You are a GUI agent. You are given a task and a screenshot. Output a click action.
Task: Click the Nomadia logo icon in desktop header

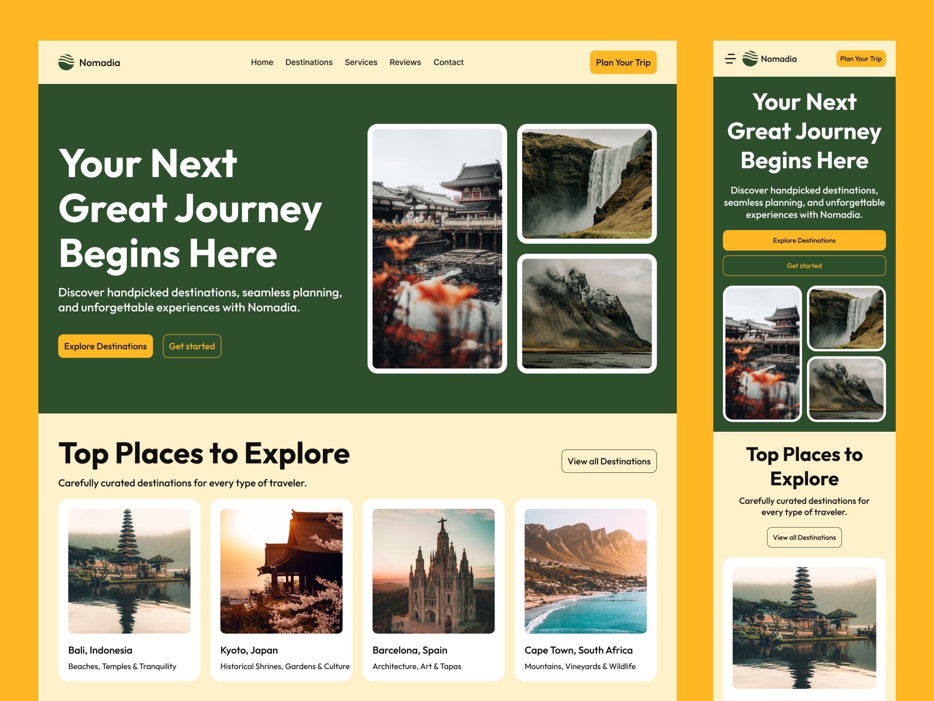[x=66, y=63]
